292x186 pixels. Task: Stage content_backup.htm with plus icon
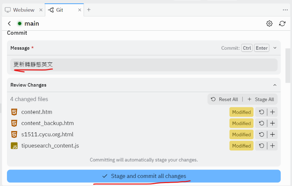pos(272,123)
